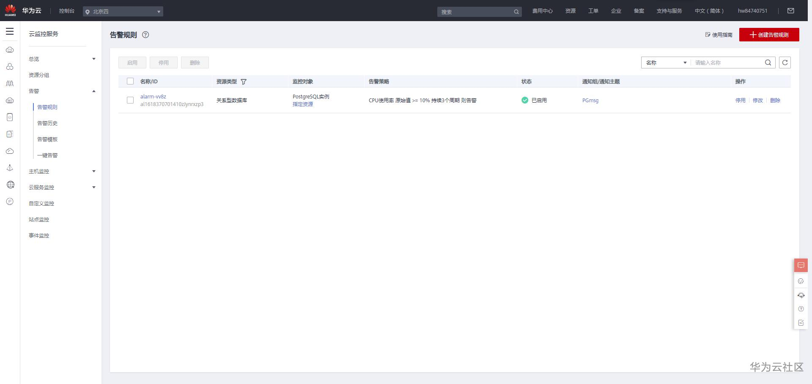Open the stacked-pages cloud backup icon in rail
This screenshot has width=812, height=384.
[x=10, y=134]
